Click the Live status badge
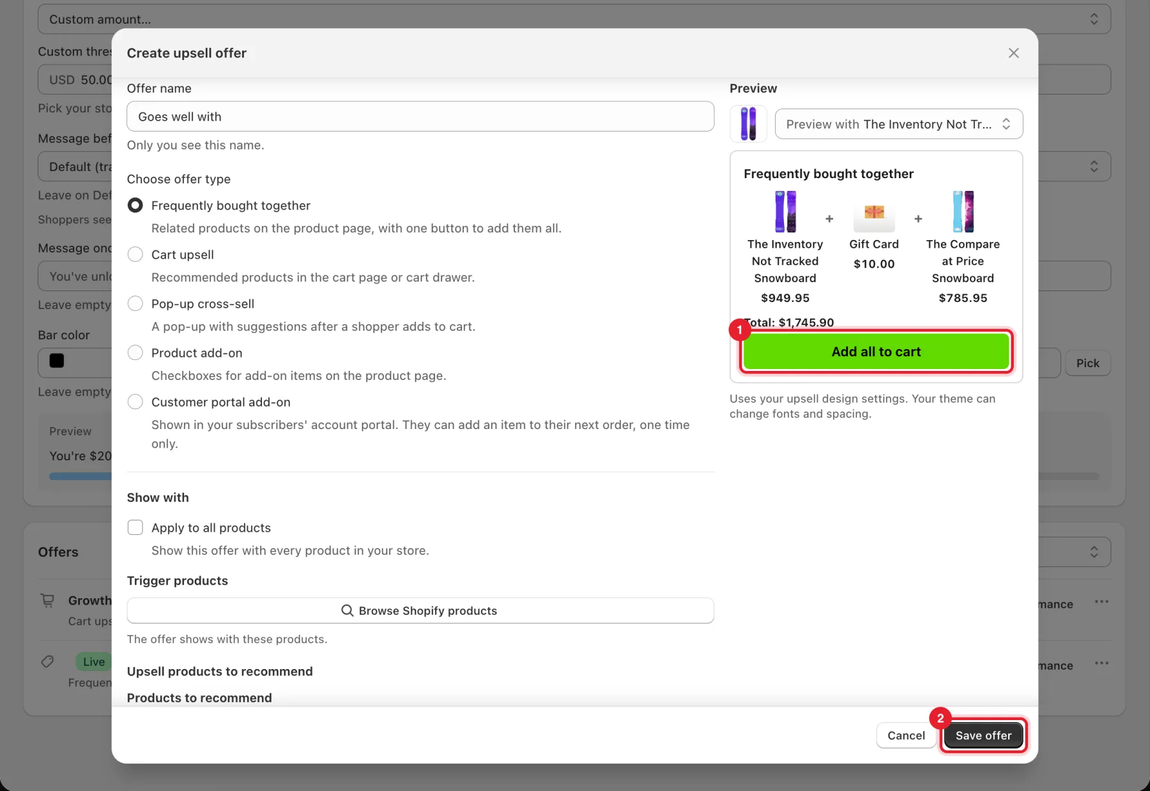The width and height of the screenshot is (1150, 791). pyautogui.click(x=93, y=662)
